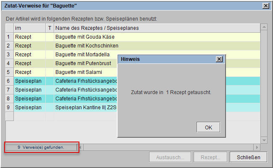Click the "9 Verweis(e) gefunden" status field
Viewport: 273px width, 168px height.
pyautogui.click(x=41, y=147)
